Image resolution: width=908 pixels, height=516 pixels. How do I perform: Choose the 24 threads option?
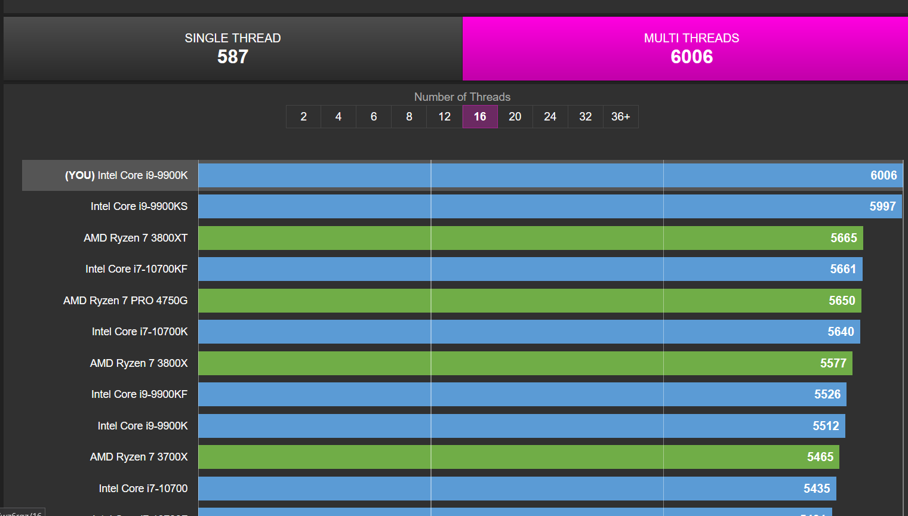pyautogui.click(x=550, y=117)
